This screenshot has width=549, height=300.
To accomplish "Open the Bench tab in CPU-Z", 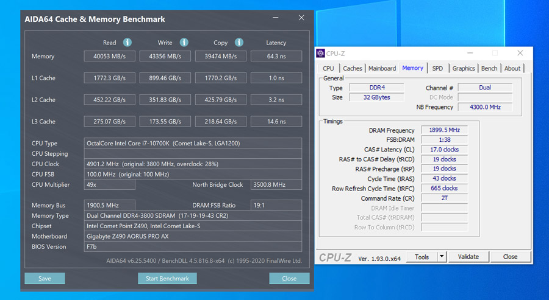I will tap(489, 68).
